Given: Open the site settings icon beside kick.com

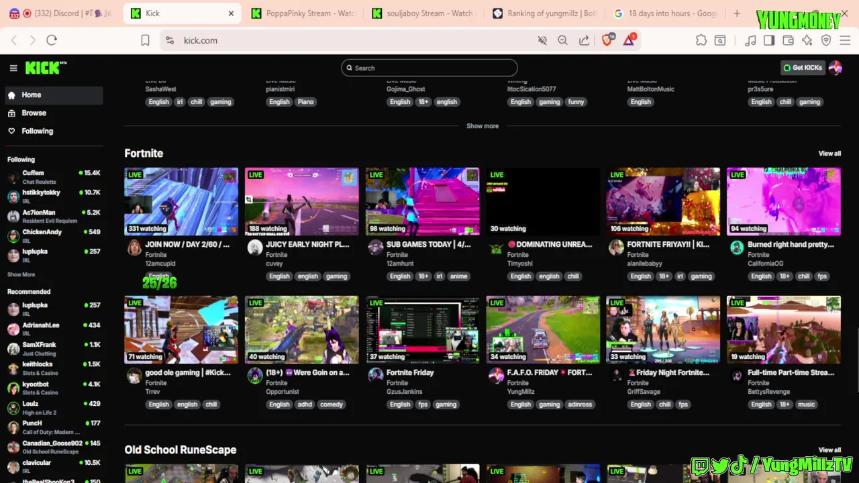Looking at the screenshot, I should (170, 40).
